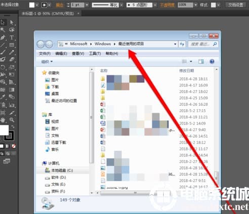Toggle the preview pane button

pos(201,62)
